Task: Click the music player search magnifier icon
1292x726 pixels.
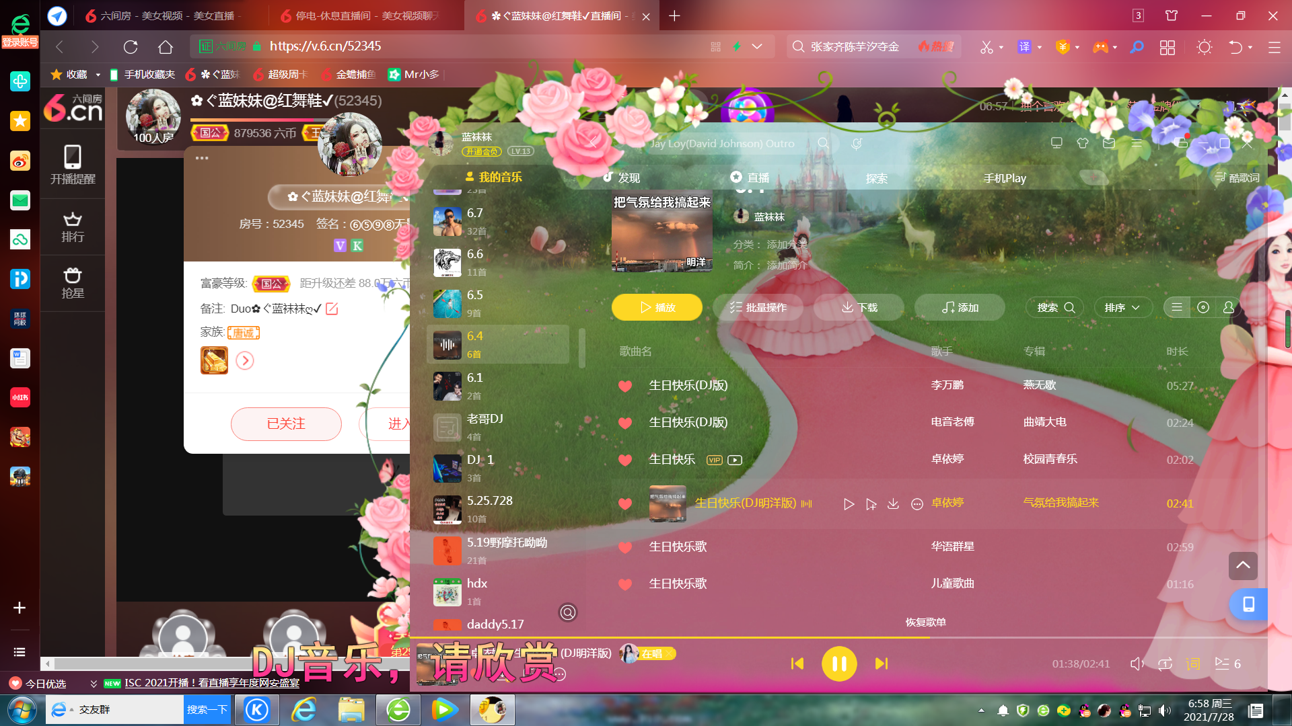Action: tap(823, 143)
